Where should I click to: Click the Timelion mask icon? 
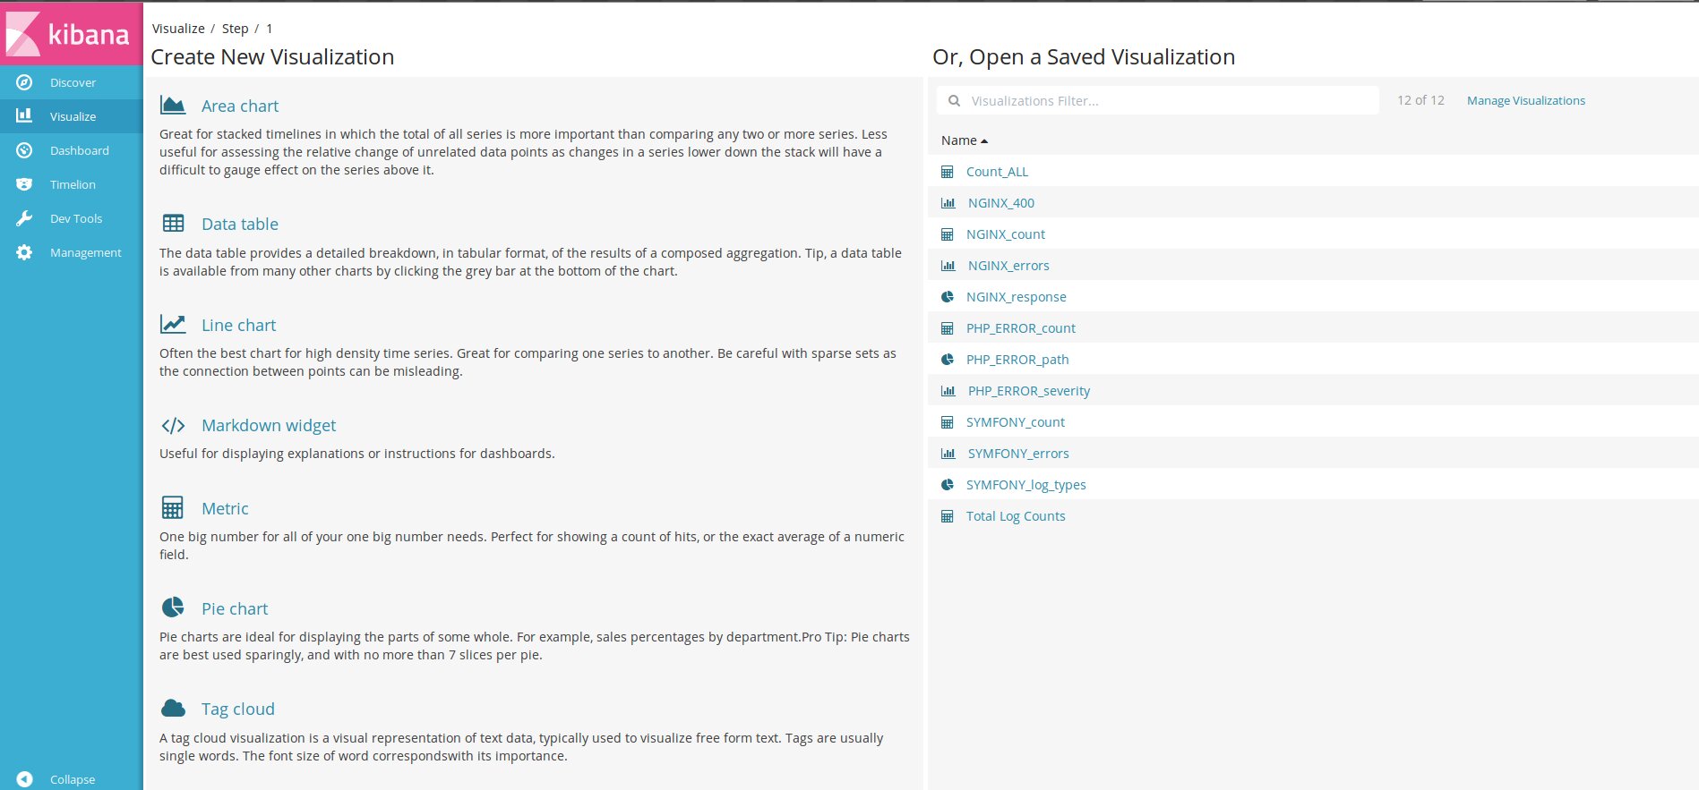24,184
